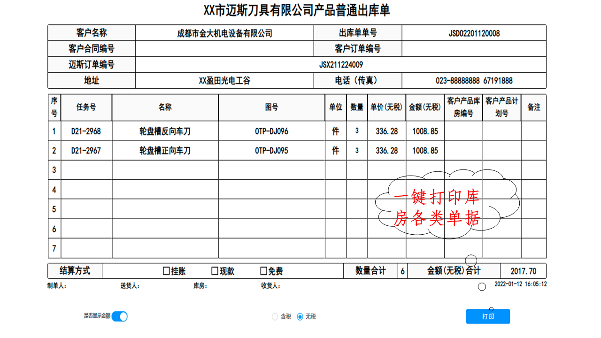
Task: Click the 图号 column header
Action: click(271, 107)
